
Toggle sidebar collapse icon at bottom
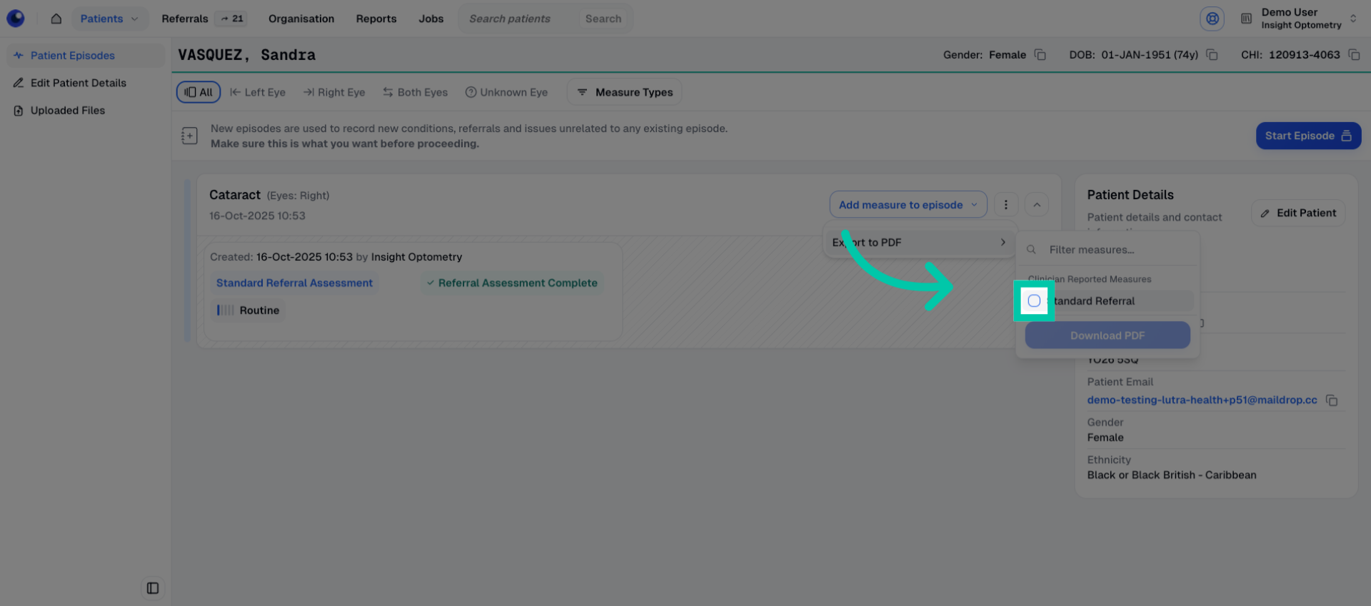pos(153,588)
